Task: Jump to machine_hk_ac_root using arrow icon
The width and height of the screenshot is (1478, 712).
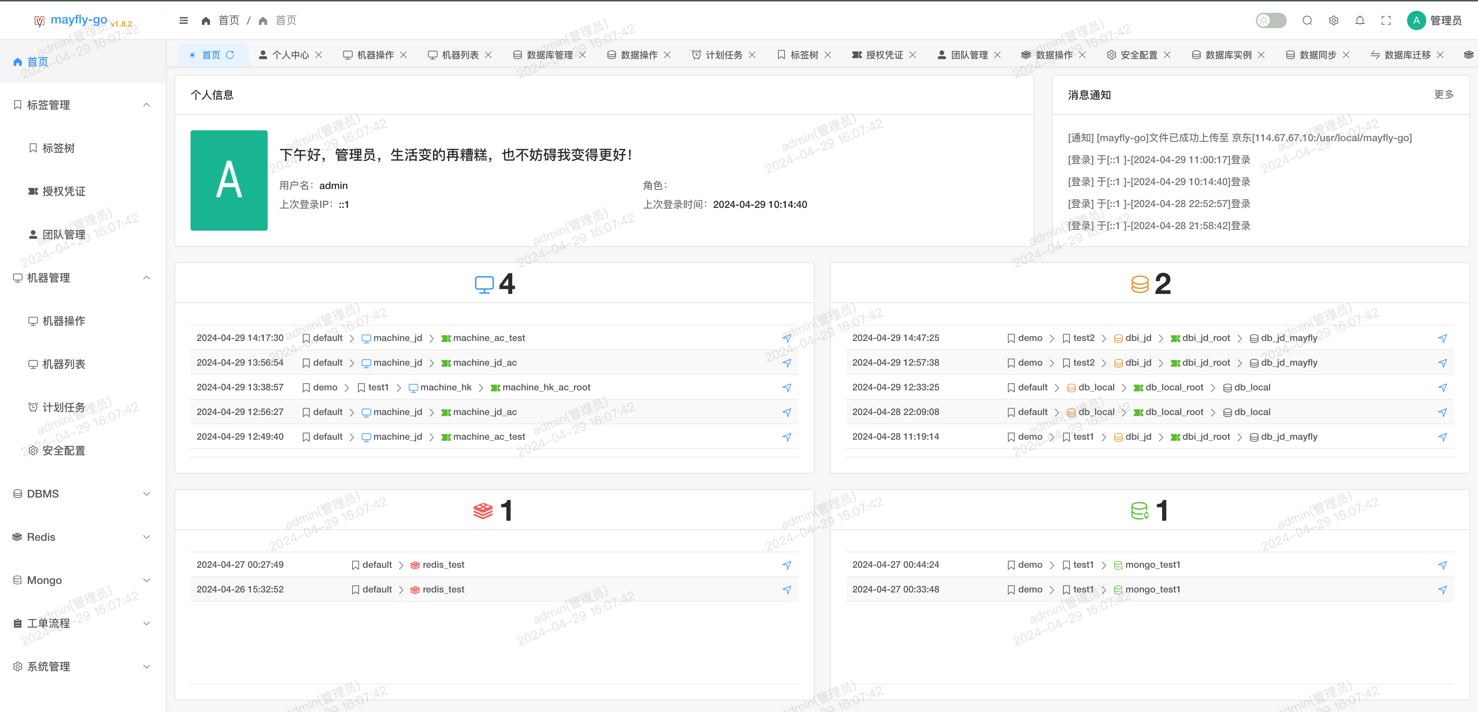Action: pyautogui.click(x=786, y=388)
